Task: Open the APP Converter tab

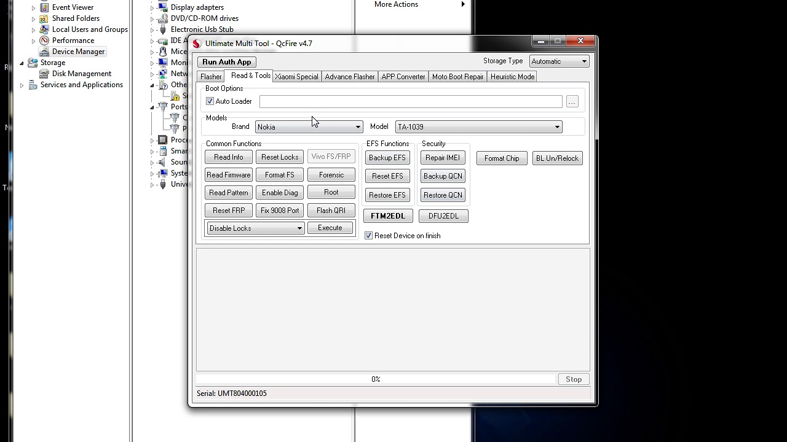Action: pyautogui.click(x=403, y=77)
